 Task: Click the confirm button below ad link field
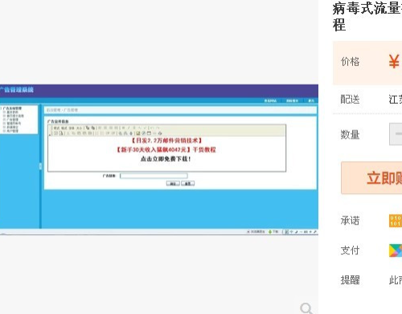tap(173, 184)
